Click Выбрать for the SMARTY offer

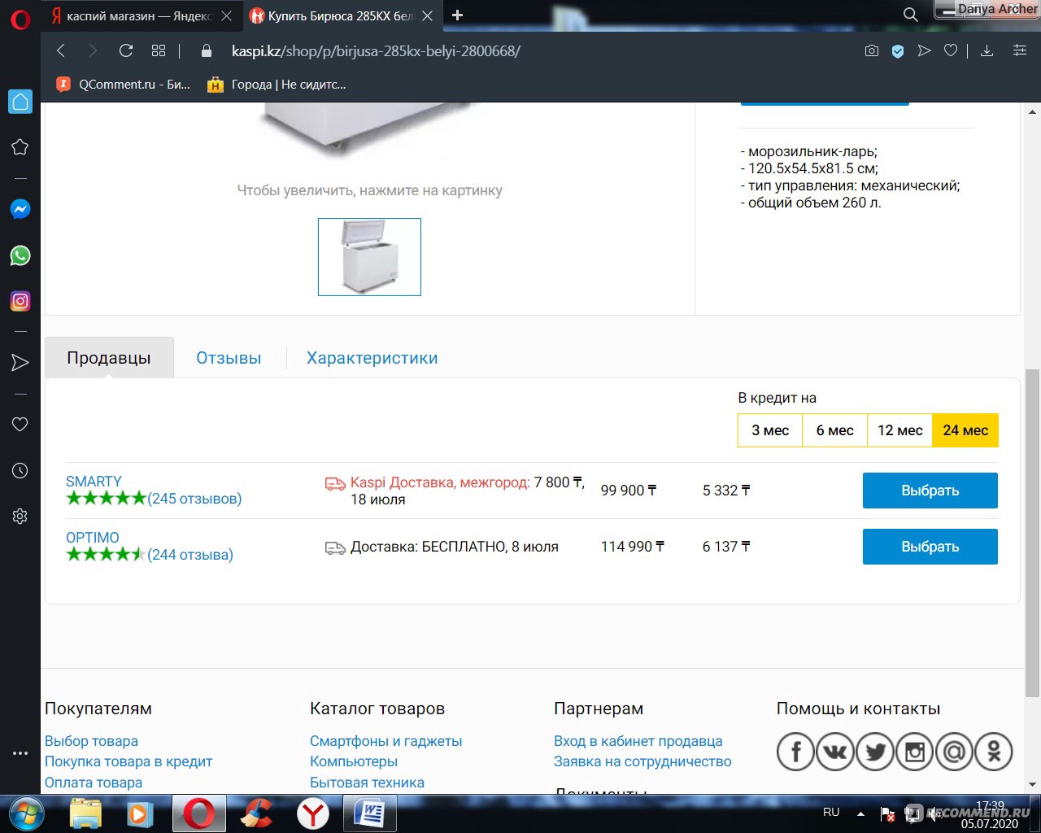(x=930, y=491)
